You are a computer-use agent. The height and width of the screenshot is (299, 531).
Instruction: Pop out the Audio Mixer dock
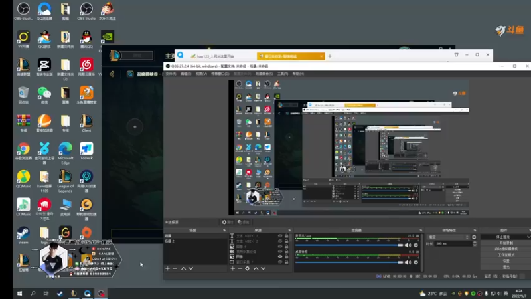(x=421, y=230)
